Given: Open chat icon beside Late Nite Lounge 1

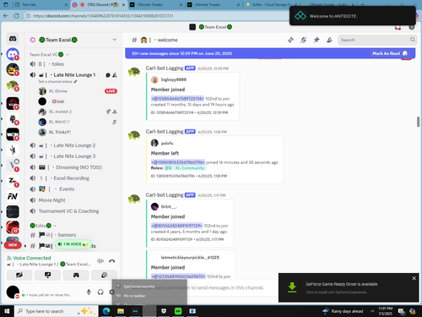Looking at the screenshot, I should [x=108, y=75].
